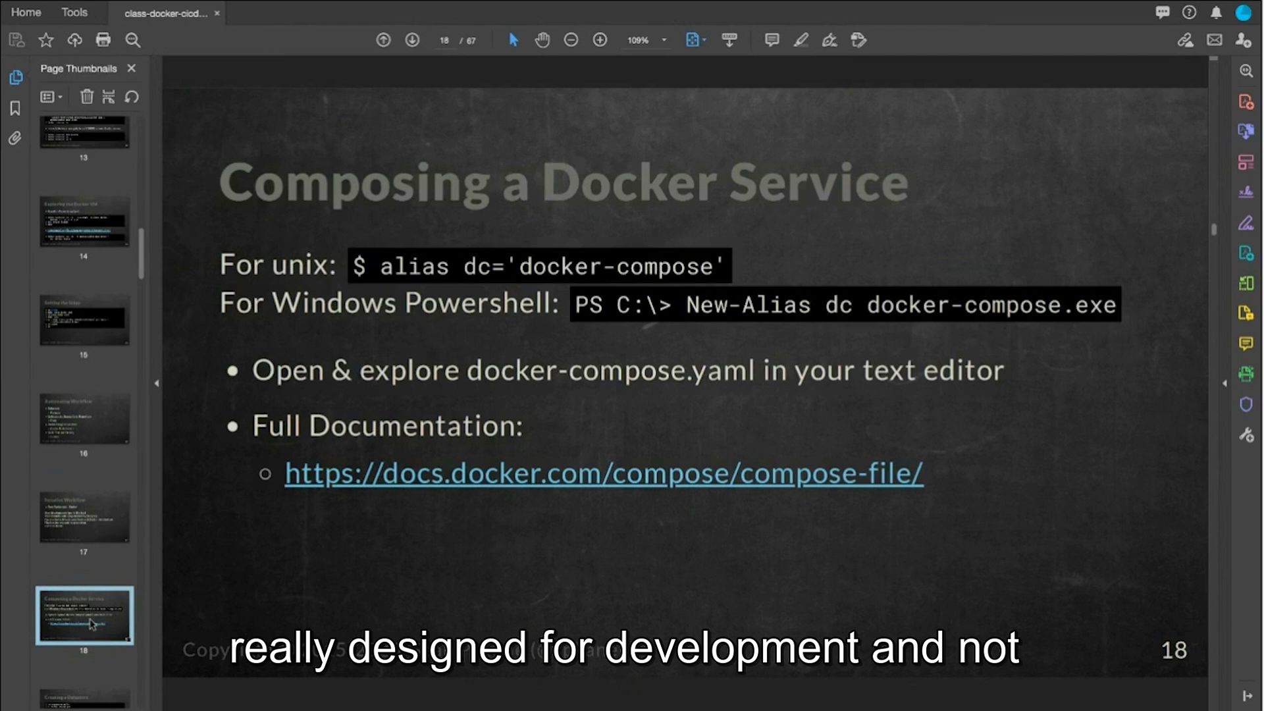
Task: Click the sign document pen icon
Action: (x=829, y=40)
